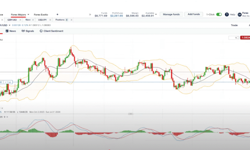The width and height of the screenshot is (250, 150).
Task: Click the chart panel resize handle
Action: click(130, 114)
